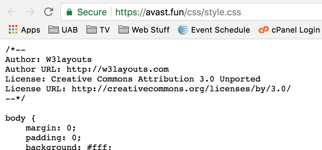Click the Web Stuff folder icon
The image size is (322, 150).
click(124, 30)
